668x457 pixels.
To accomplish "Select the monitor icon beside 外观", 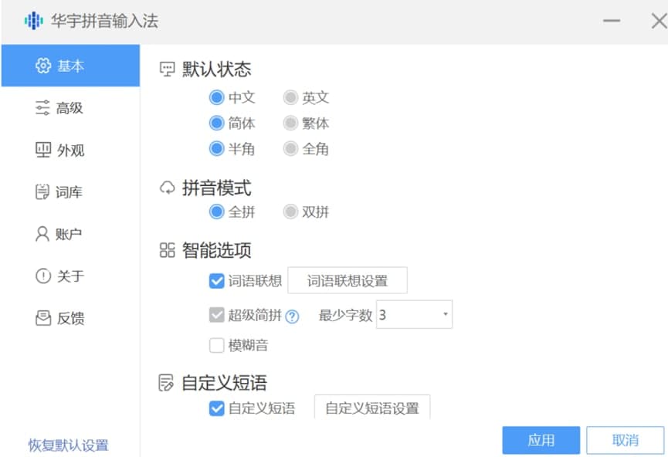I will pos(45,150).
